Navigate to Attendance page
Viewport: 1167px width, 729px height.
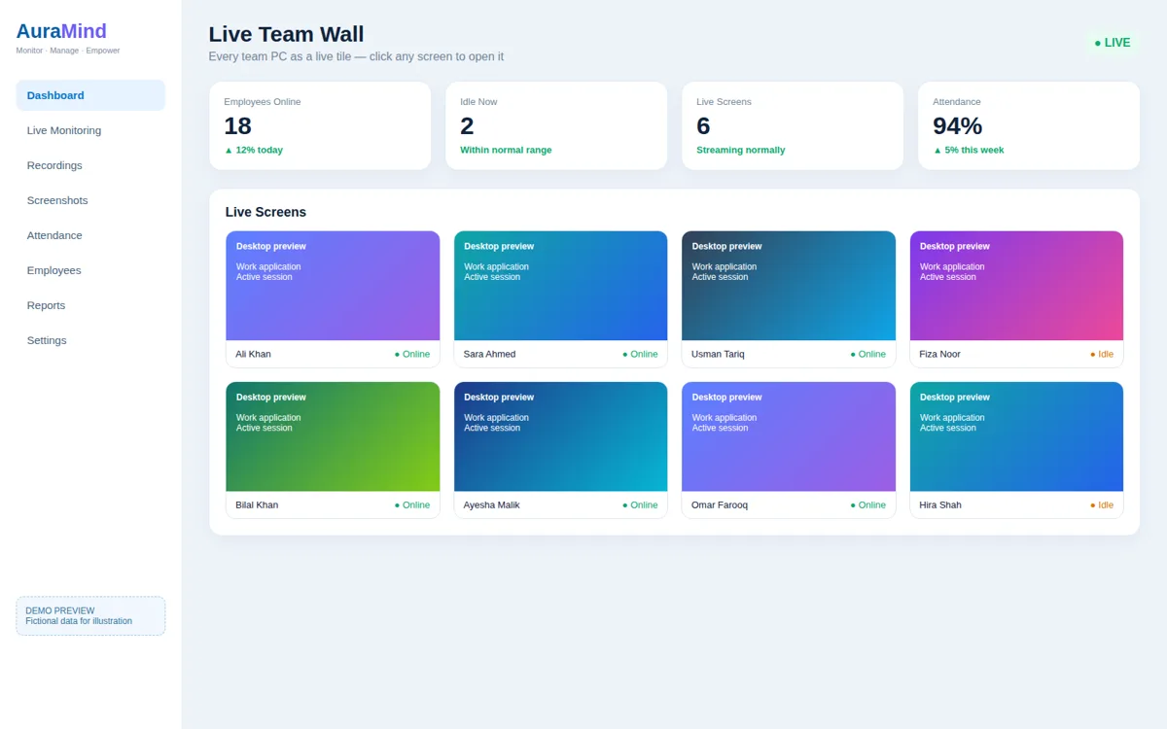click(90, 235)
